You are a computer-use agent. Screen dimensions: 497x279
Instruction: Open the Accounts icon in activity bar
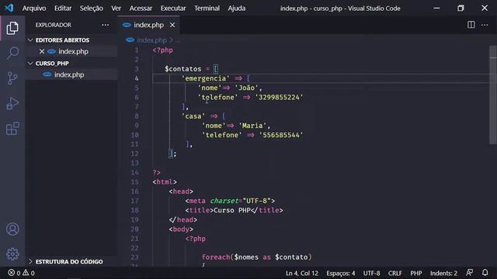click(12, 229)
